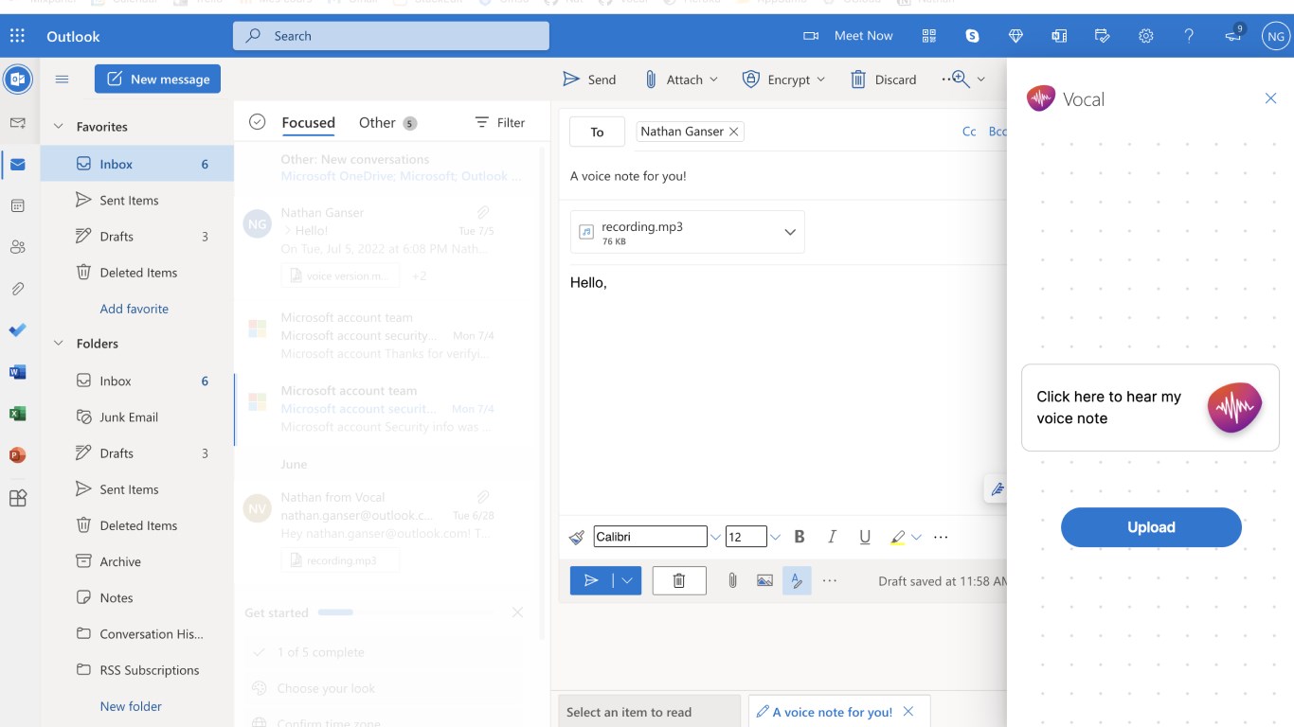The width and height of the screenshot is (1294, 727).
Task: Click the Search box
Action: 391,36
